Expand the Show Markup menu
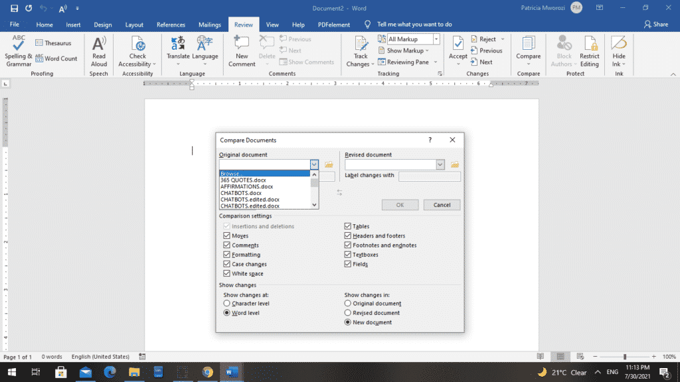Viewport: 680px width, 382px height. coord(404,50)
